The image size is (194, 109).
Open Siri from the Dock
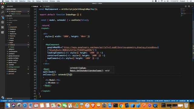point(13,105)
